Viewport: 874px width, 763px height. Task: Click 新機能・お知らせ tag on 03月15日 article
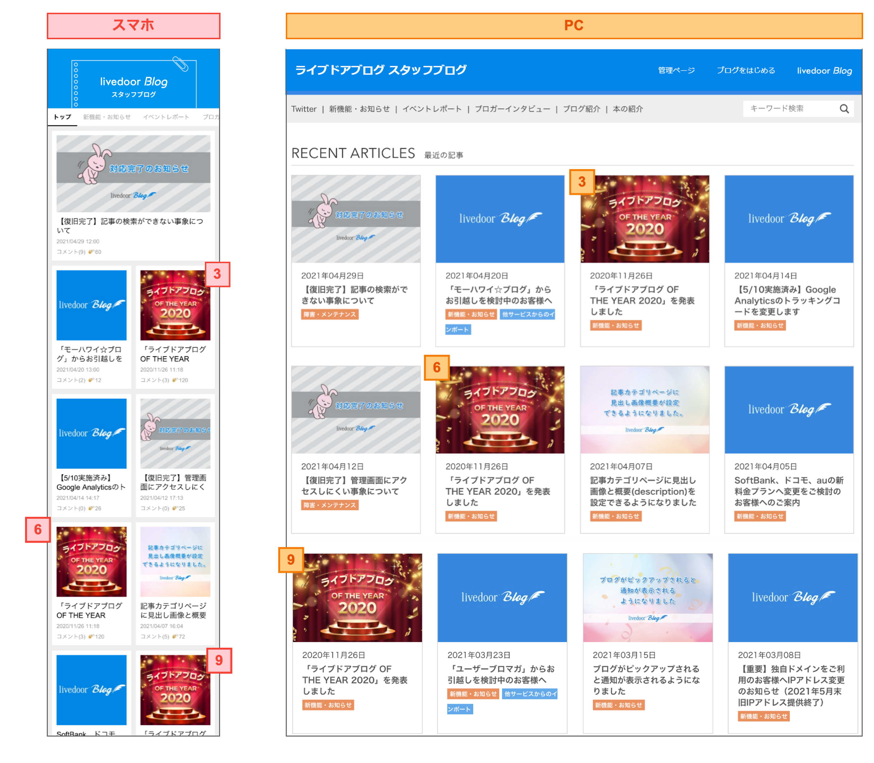(619, 705)
